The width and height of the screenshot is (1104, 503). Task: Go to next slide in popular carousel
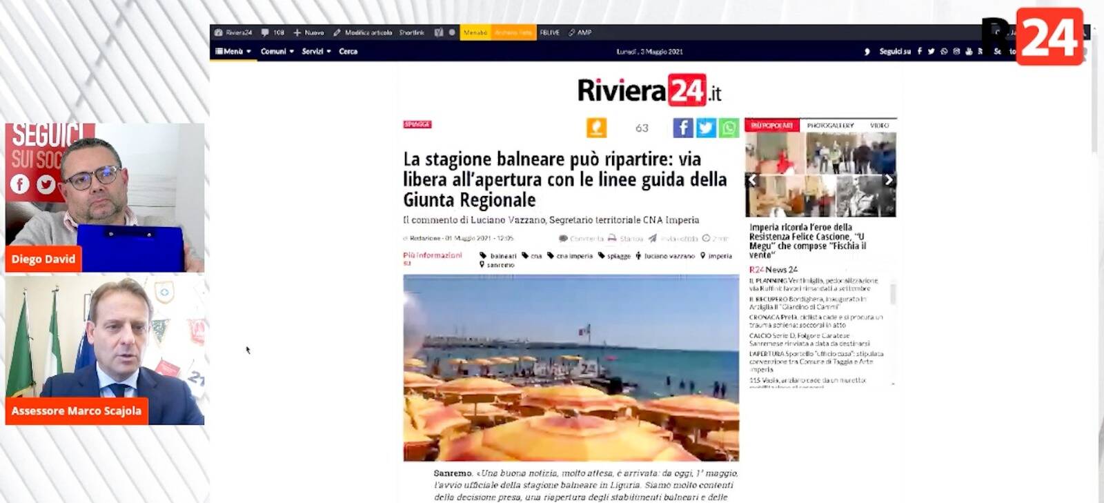click(889, 180)
